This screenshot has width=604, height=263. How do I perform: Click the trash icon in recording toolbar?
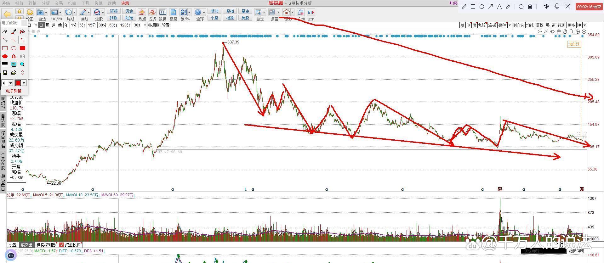point(530,7)
